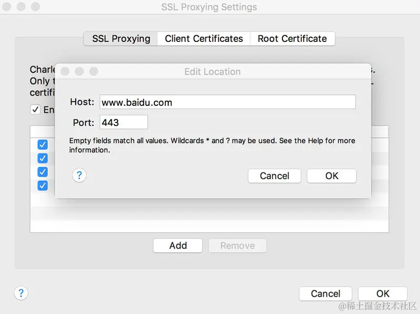Uncheck the second location entry checkbox
The width and height of the screenshot is (420, 314).
43,158
